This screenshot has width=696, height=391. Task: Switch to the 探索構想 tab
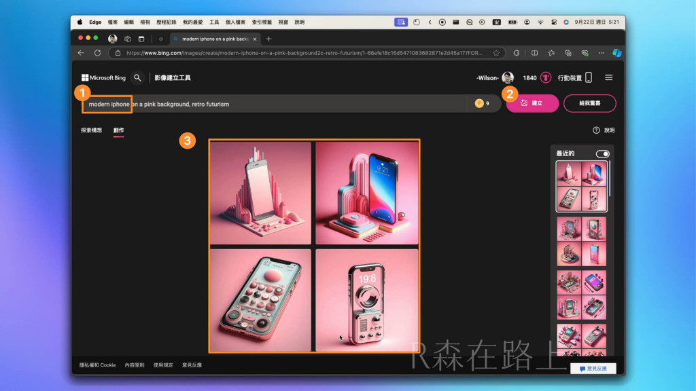(92, 130)
